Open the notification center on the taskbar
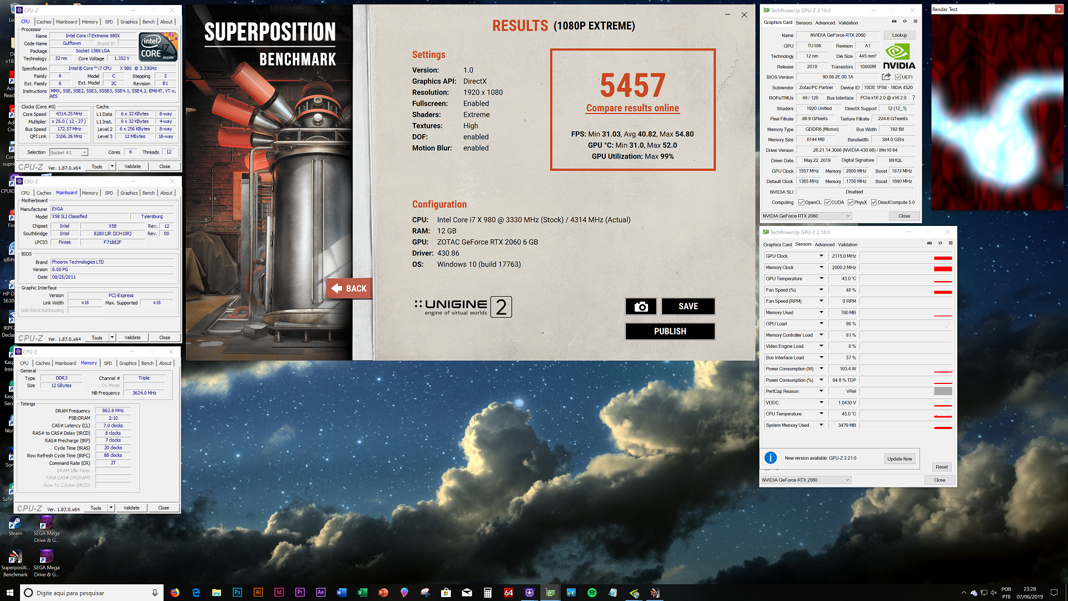1068x601 pixels. pos(1054,593)
